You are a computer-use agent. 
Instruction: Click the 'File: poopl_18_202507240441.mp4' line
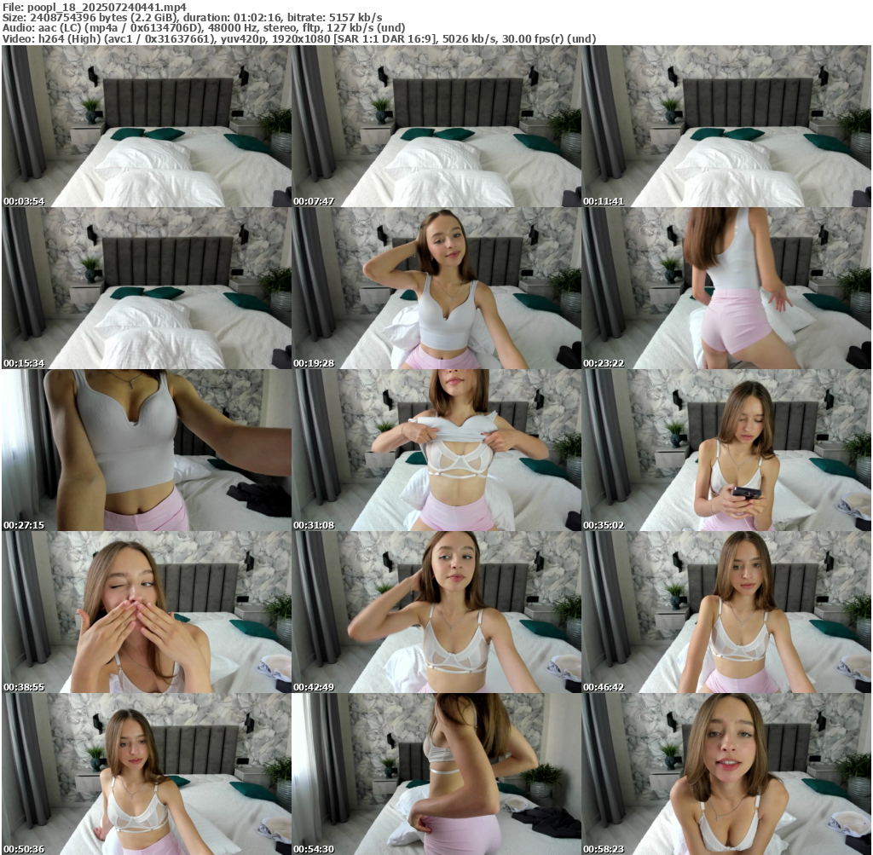pos(95,7)
